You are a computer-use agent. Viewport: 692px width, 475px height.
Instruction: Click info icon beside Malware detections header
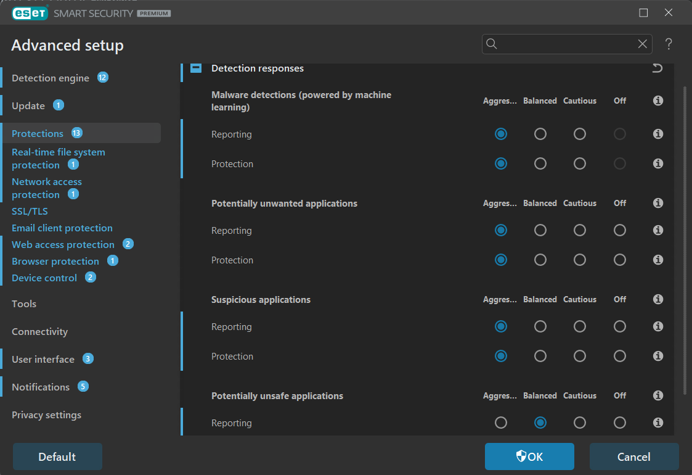pos(658,101)
